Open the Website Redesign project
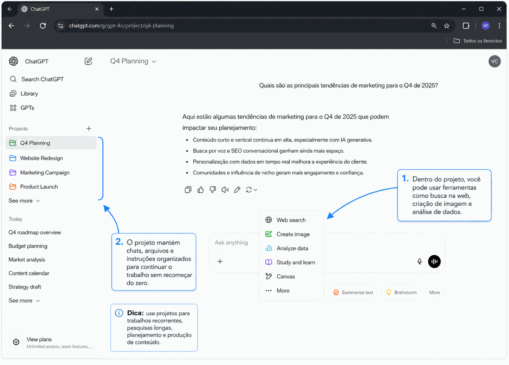 (41, 158)
